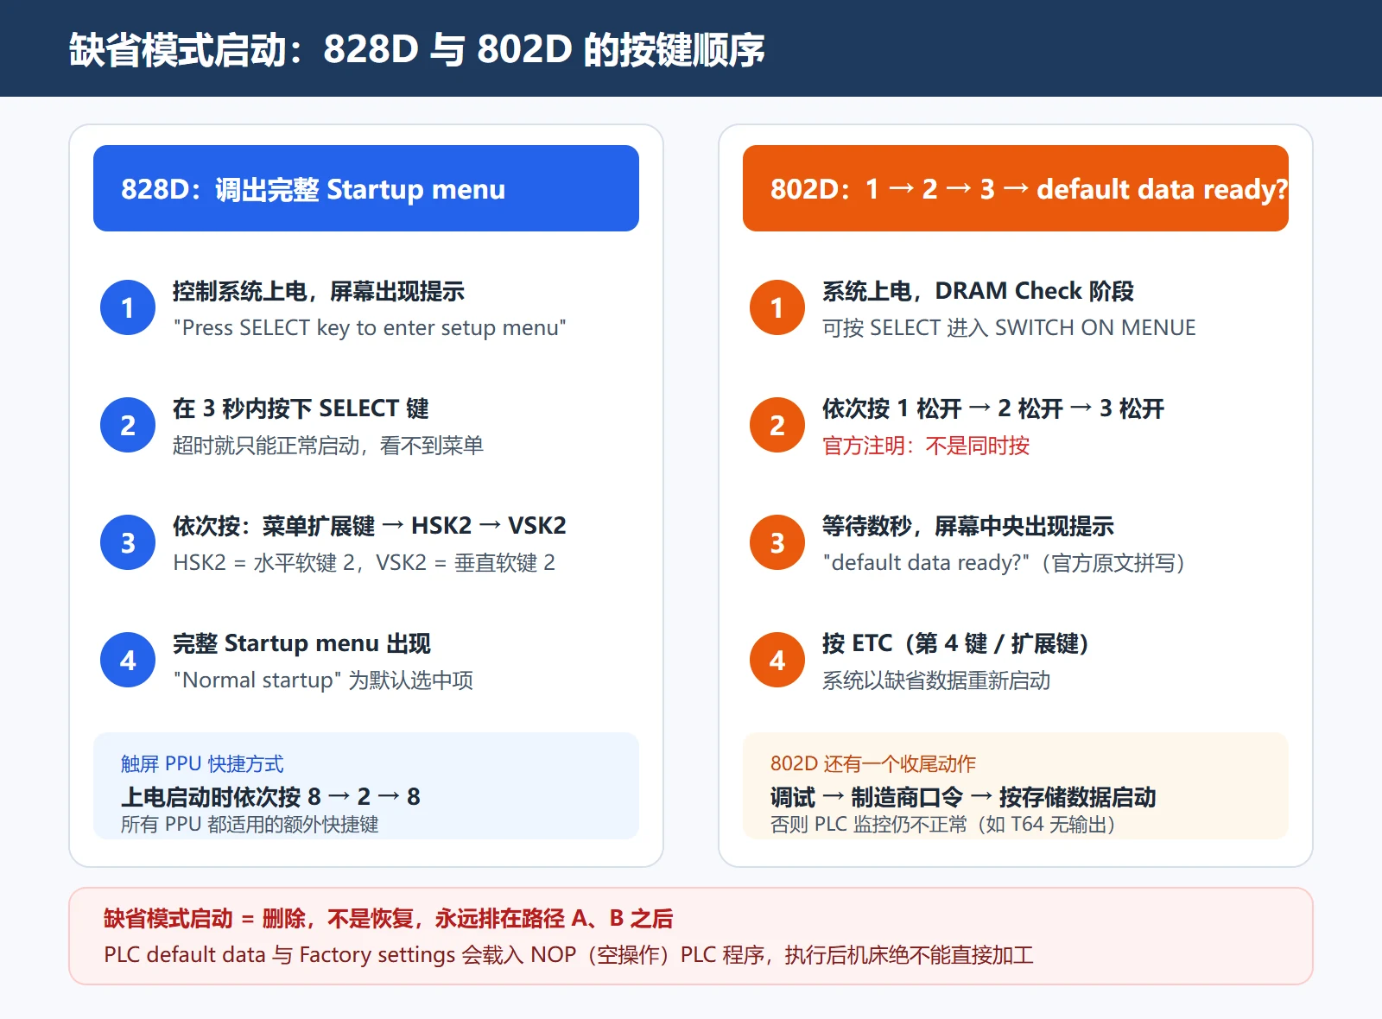The height and width of the screenshot is (1019, 1382).
Task: Click 可按 SELECT 进入 SWITCH ON MENUE line
Action: (1009, 328)
